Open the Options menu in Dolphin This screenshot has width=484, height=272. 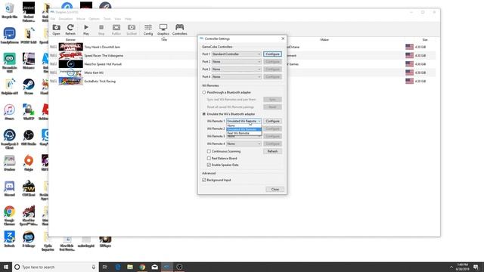point(94,19)
